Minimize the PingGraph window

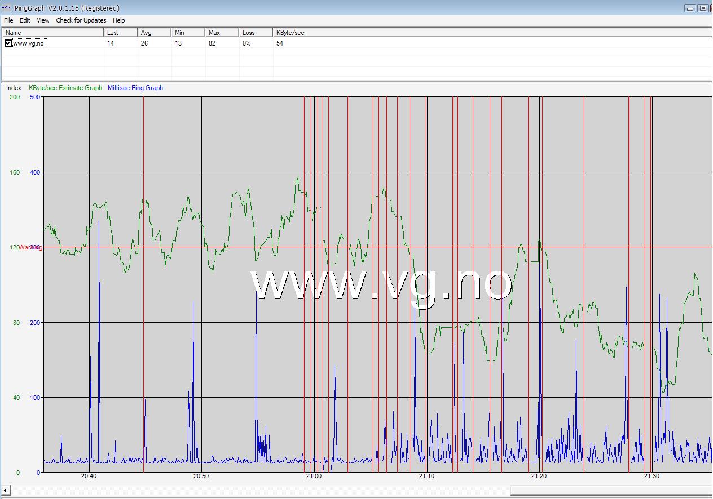click(690, 8)
